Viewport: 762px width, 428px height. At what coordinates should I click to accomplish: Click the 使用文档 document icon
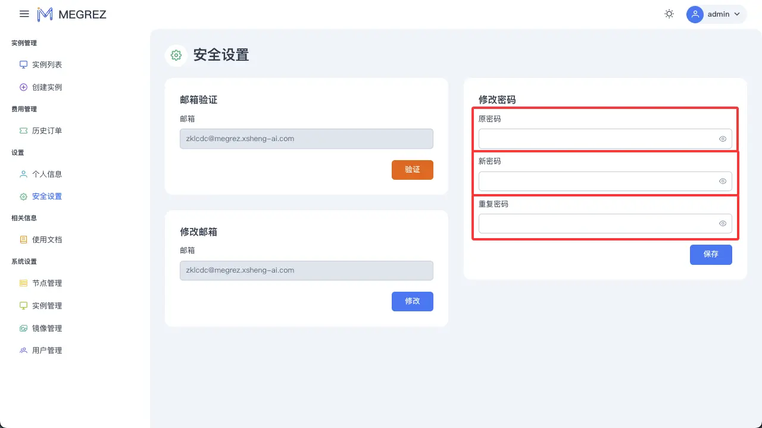[22, 239]
